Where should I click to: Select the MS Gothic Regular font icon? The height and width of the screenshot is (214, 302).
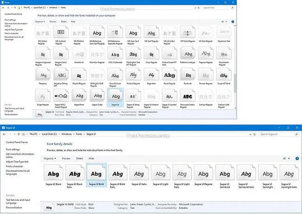click(x=43, y=33)
